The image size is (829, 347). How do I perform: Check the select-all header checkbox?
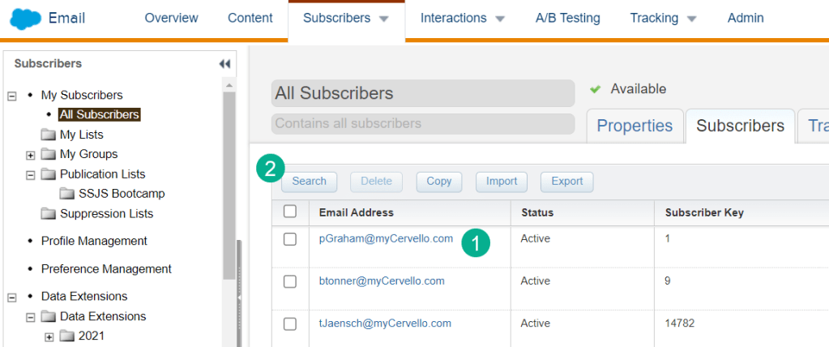coord(290,212)
